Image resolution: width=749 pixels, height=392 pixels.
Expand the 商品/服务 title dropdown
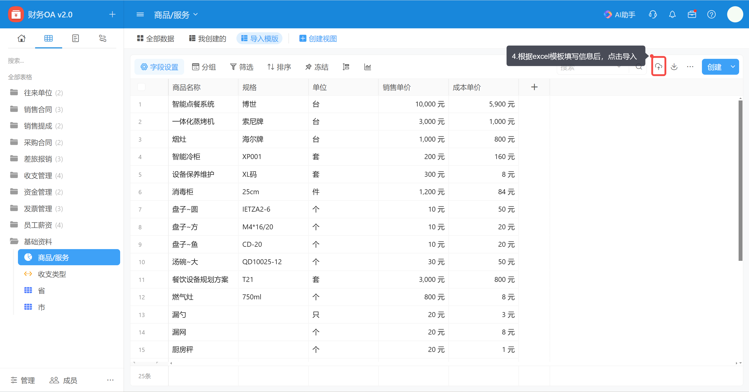tap(196, 14)
